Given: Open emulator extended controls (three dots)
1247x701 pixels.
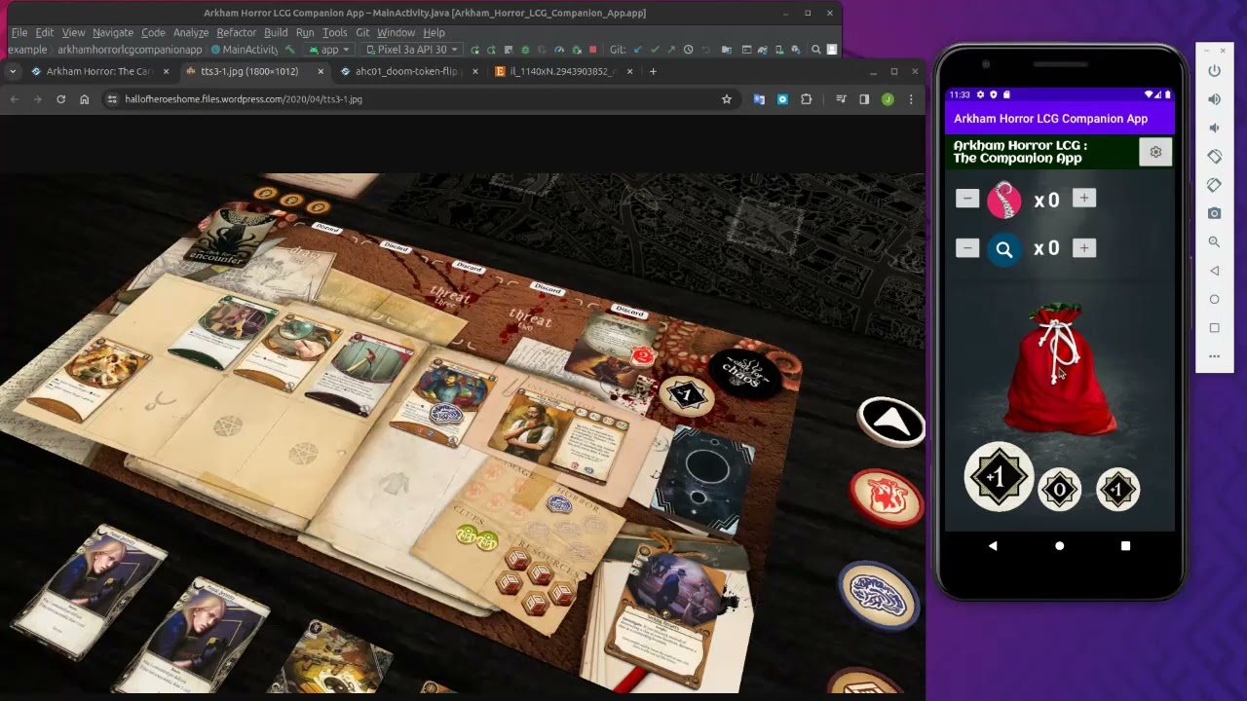Looking at the screenshot, I should pos(1214,356).
